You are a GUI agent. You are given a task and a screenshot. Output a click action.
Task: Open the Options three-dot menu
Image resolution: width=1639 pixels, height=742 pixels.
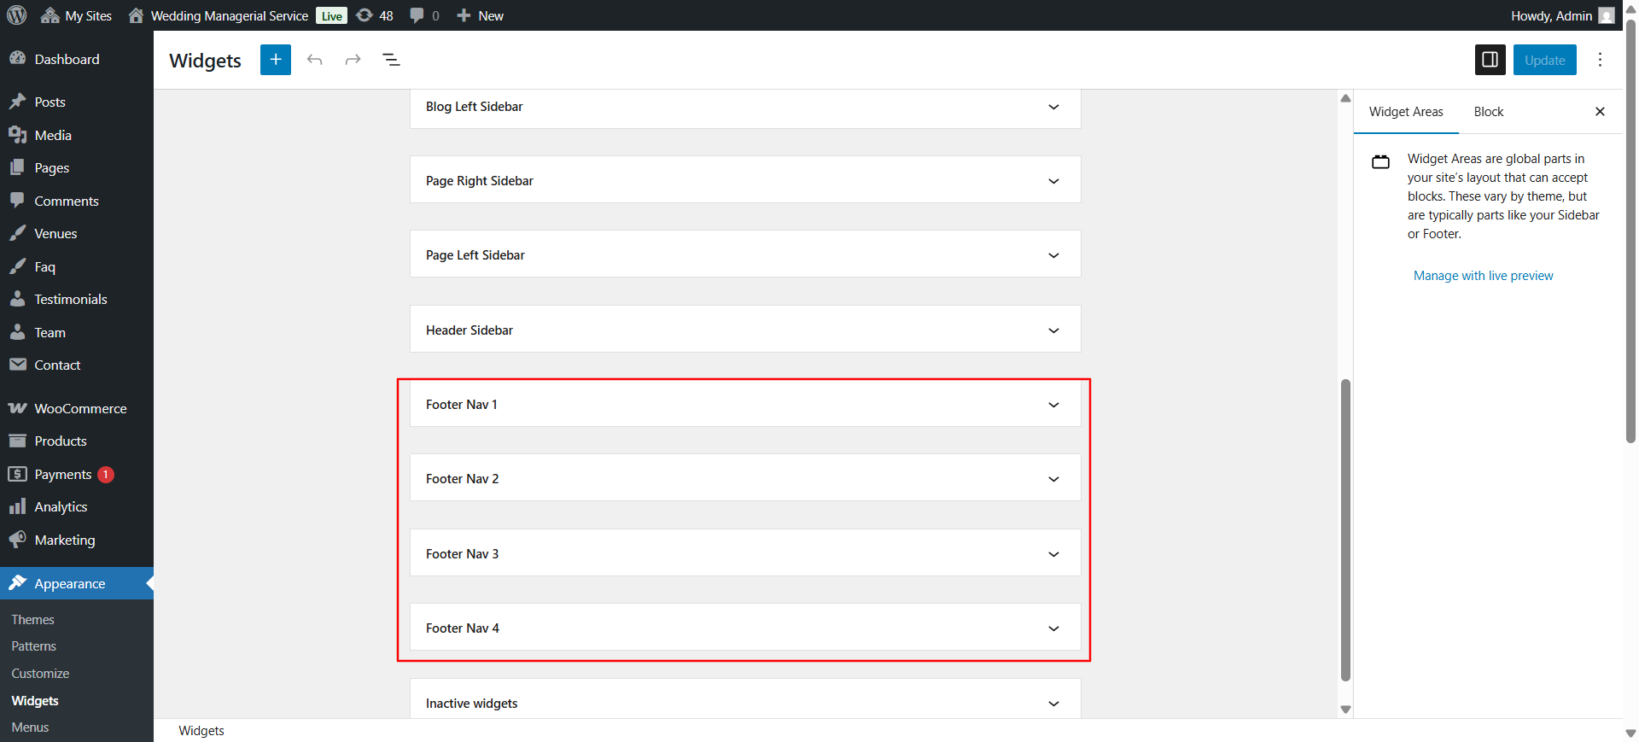1600,60
